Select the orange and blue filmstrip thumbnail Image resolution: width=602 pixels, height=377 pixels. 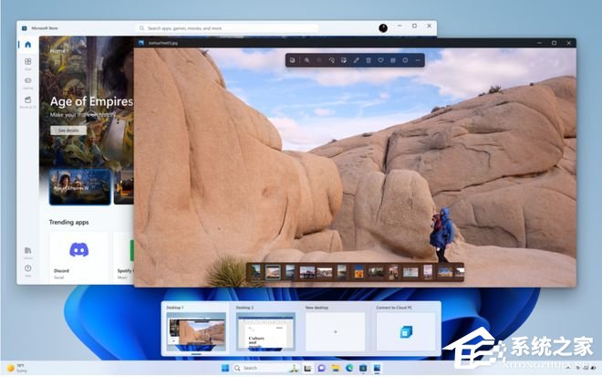point(358,272)
